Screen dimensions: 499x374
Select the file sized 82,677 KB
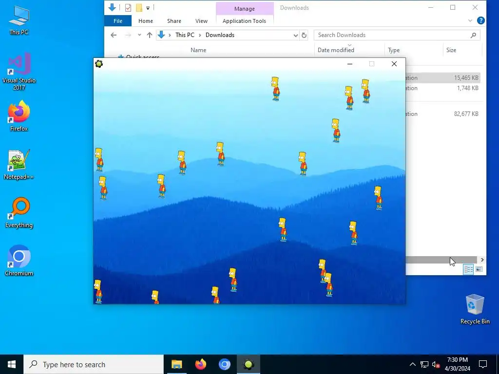[443, 114]
